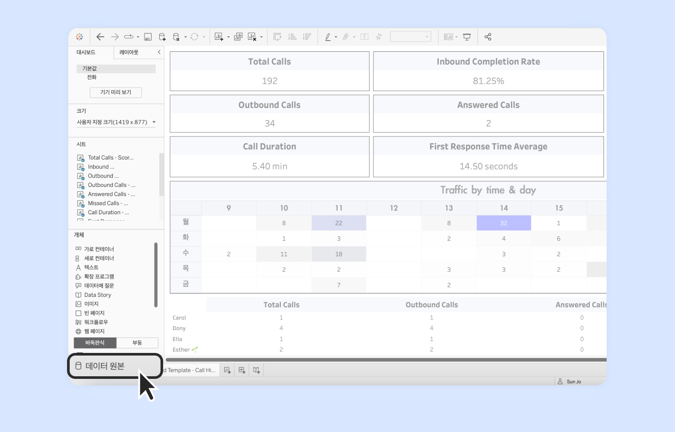
Task: Create a new worksheet from the toolbar
Action: pyautogui.click(x=219, y=37)
